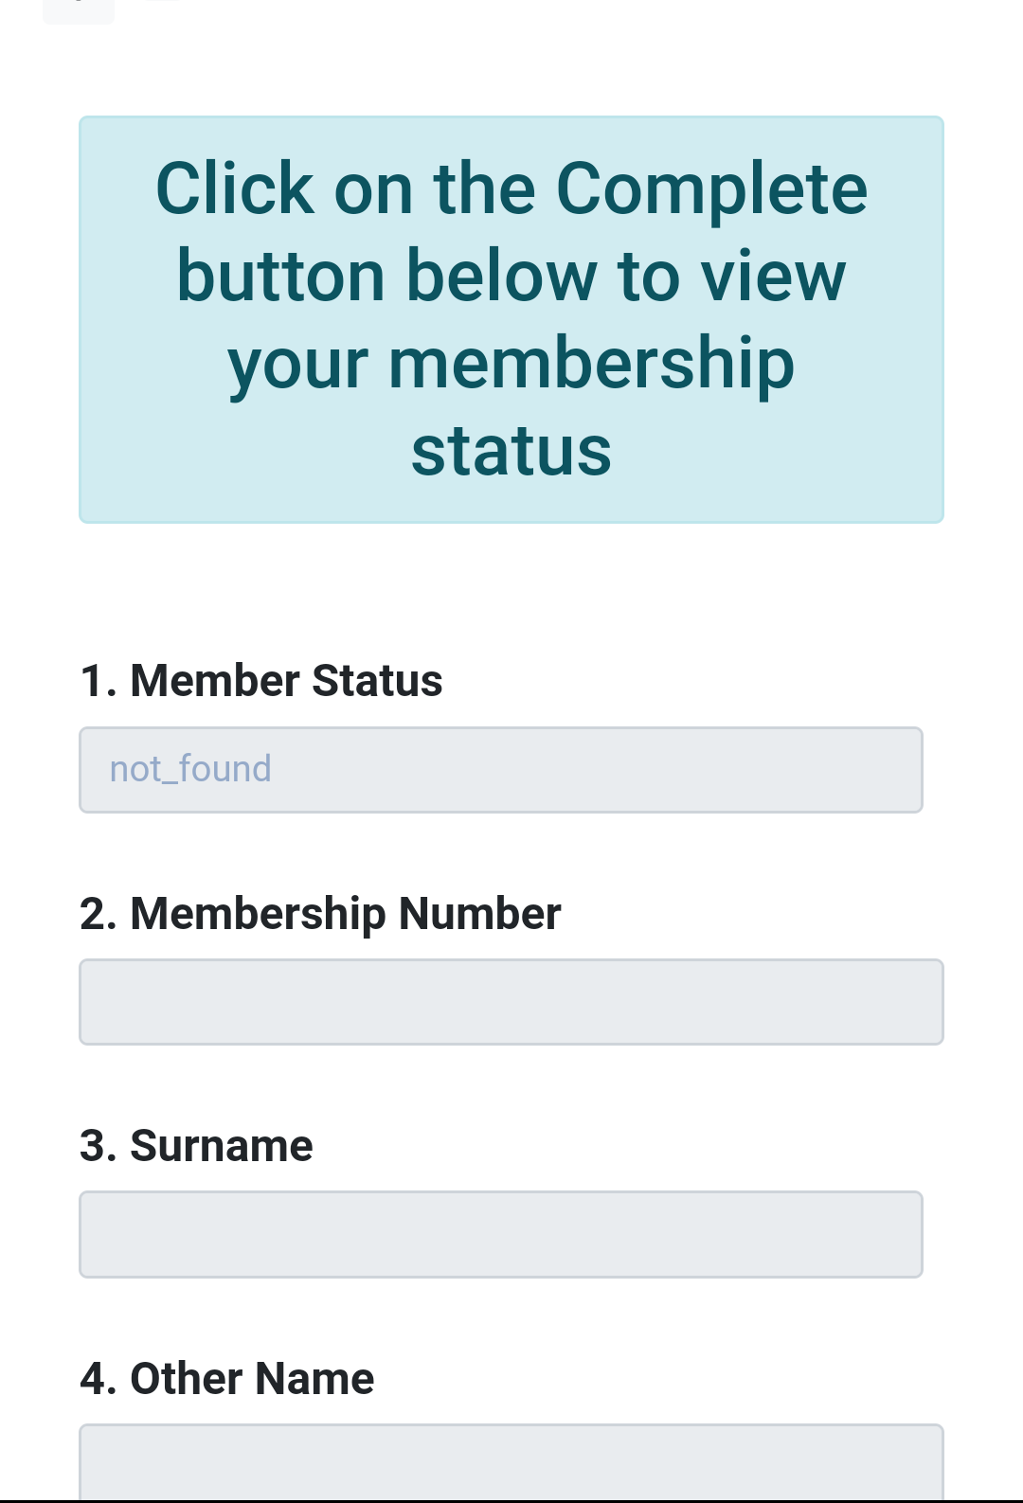Click the Member Status field showing not_found
This screenshot has height=1503, width=1023.
point(500,769)
